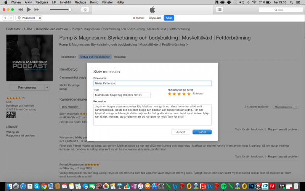Image resolution: width=305 pixels, height=191 pixels.
Task: Click the Podcaster breadcrumb link
Action: (x=13, y=29)
